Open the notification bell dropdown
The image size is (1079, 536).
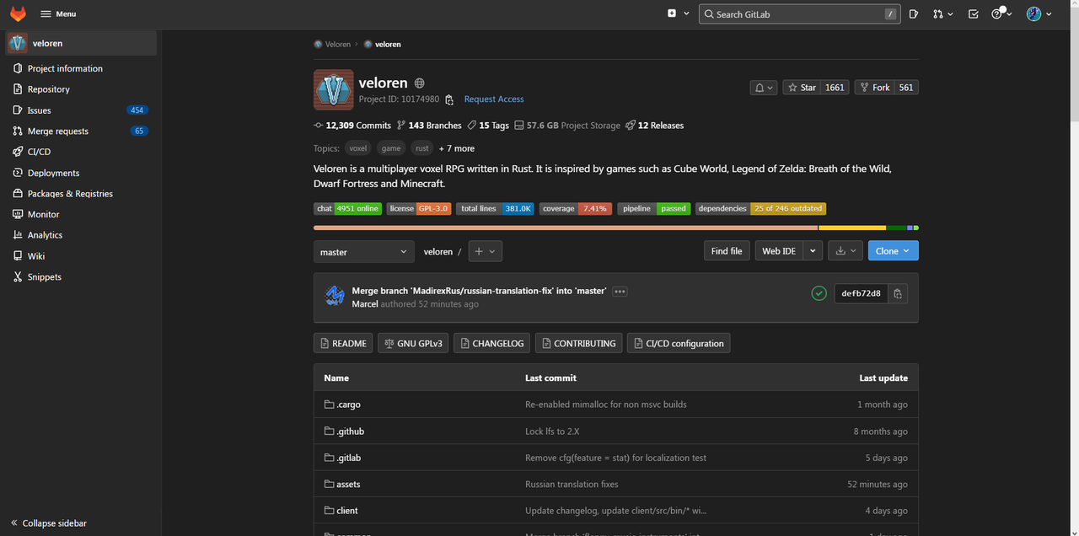[x=763, y=88]
